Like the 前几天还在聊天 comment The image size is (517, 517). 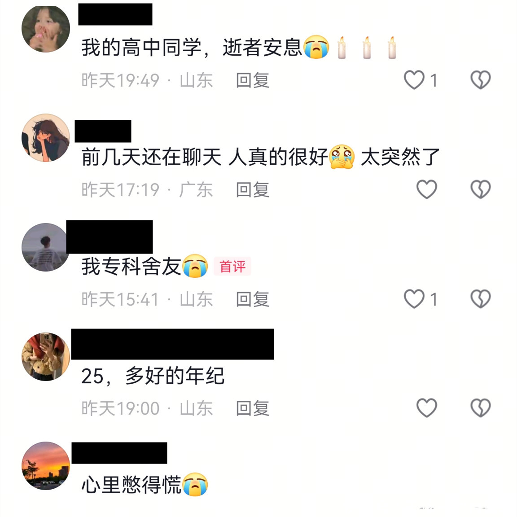[x=427, y=189]
